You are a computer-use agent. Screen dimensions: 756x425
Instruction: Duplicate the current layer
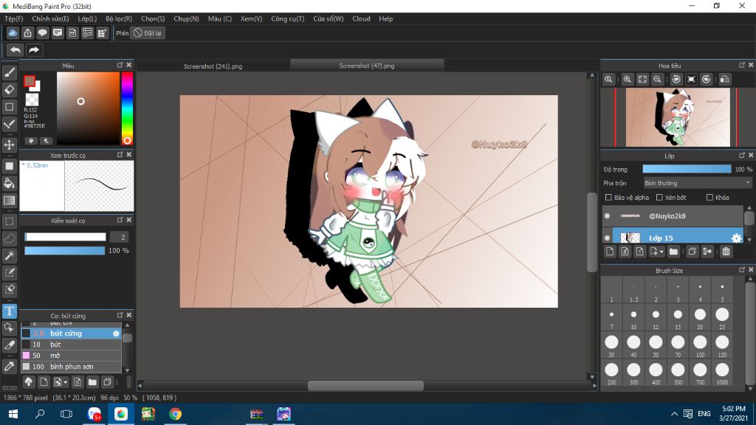(x=693, y=252)
